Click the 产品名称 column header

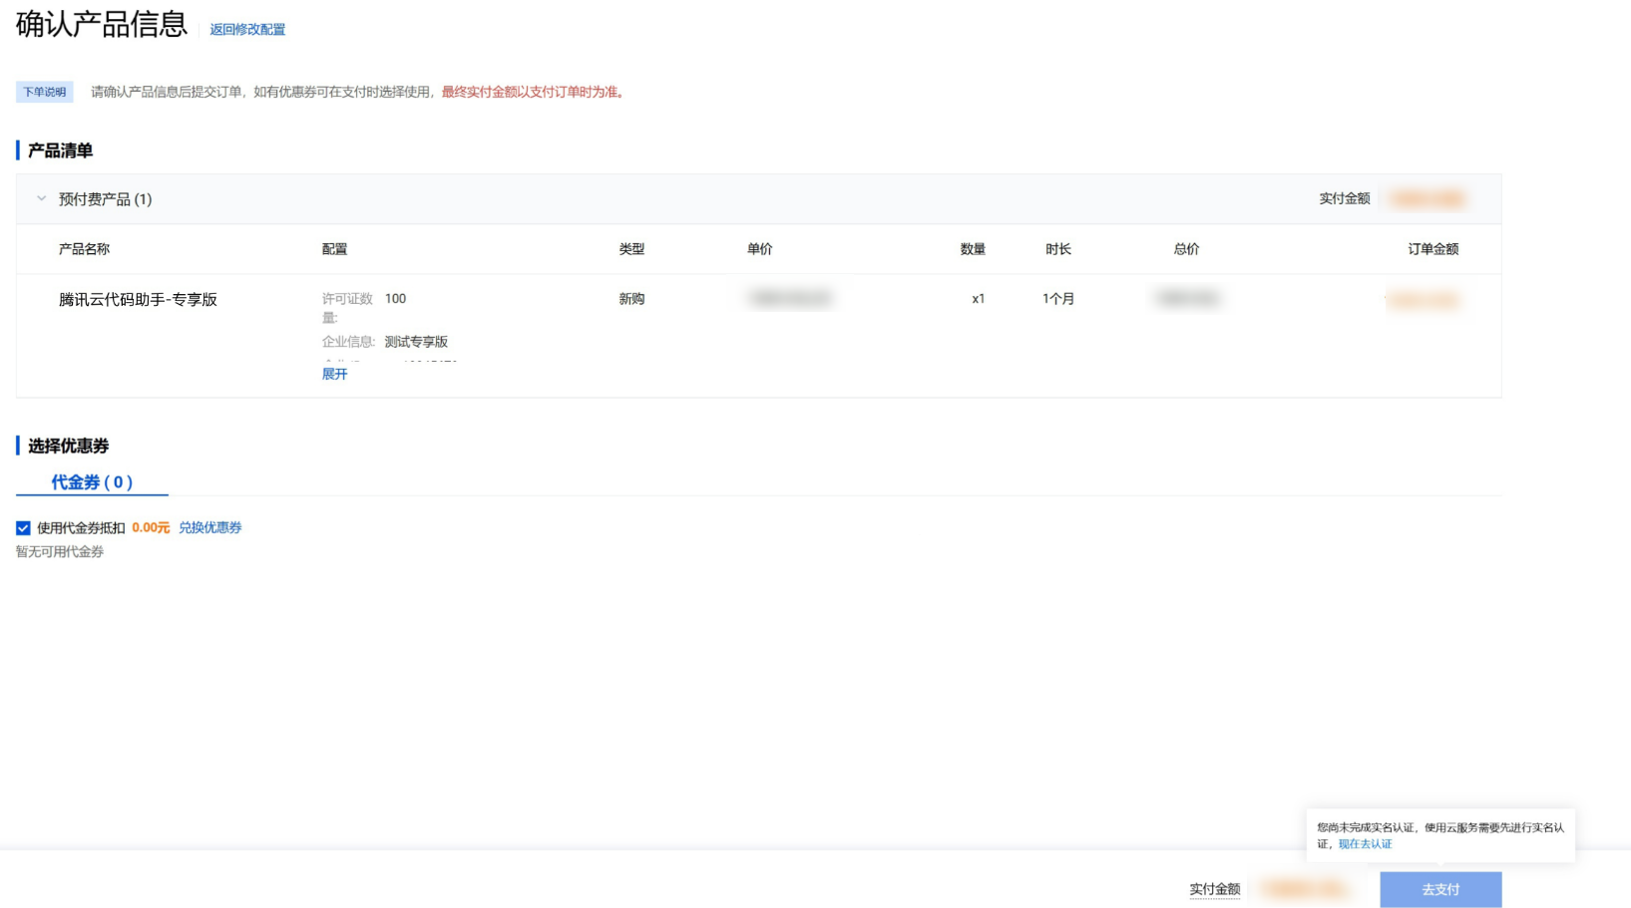click(84, 249)
